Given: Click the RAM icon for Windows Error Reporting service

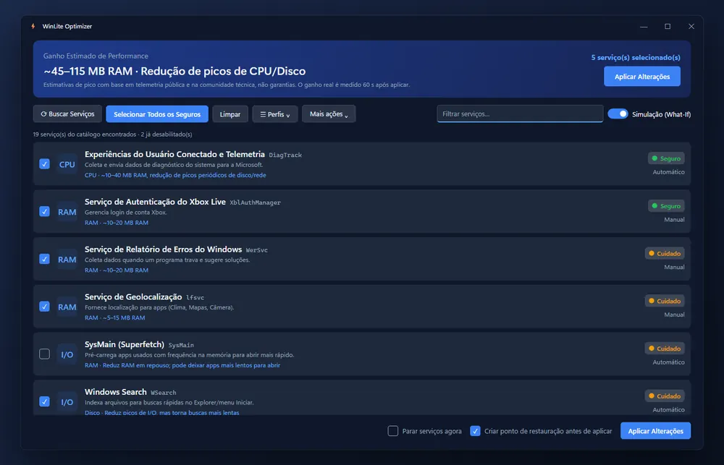Looking at the screenshot, I should (67, 259).
